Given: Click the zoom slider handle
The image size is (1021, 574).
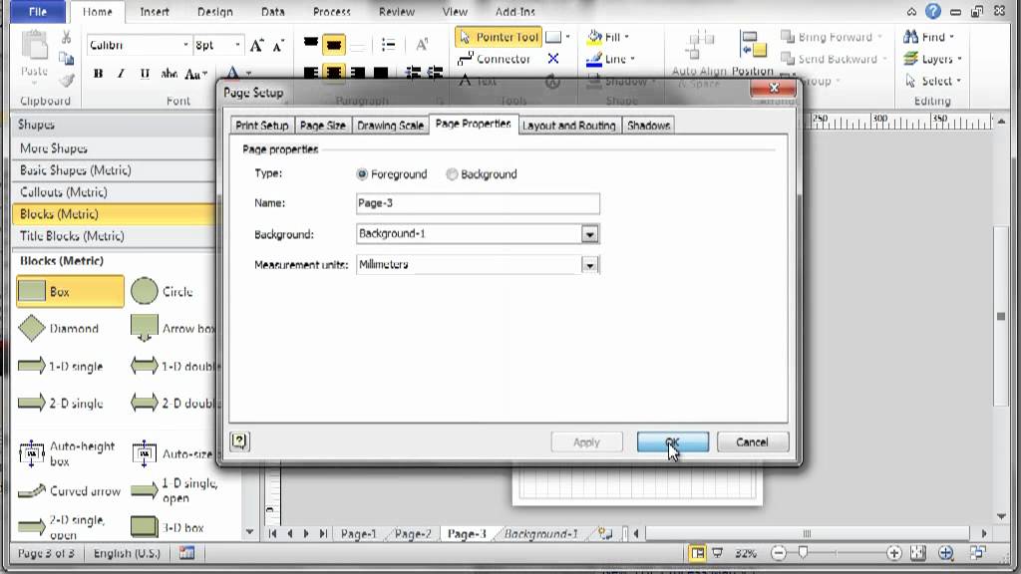Looking at the screenshot, I should point(803,552).
